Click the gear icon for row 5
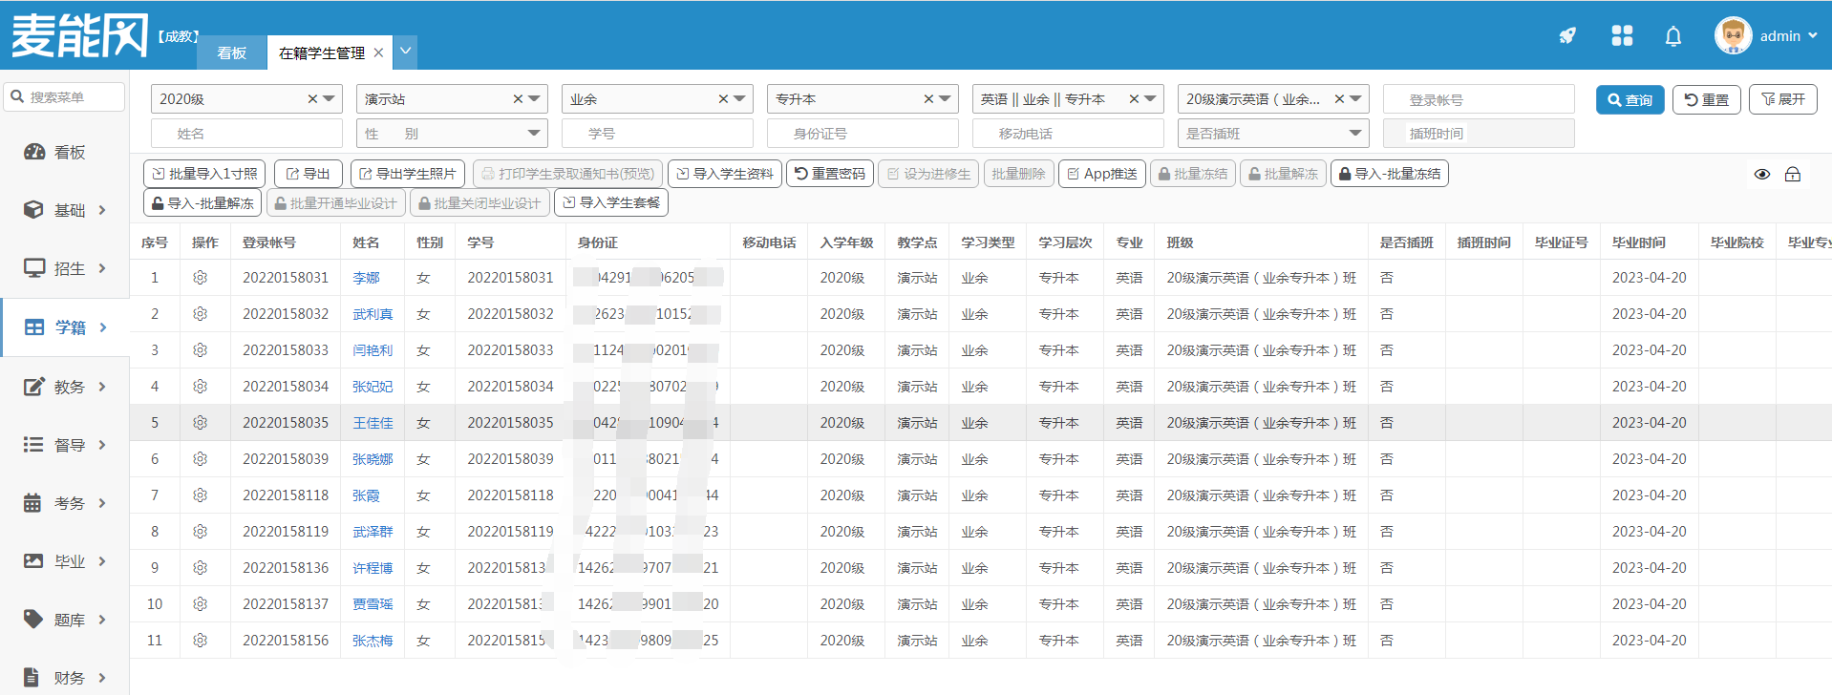The width and height of the screenshot is (1832, 695). pyautogui.click(x=201, y=423)
